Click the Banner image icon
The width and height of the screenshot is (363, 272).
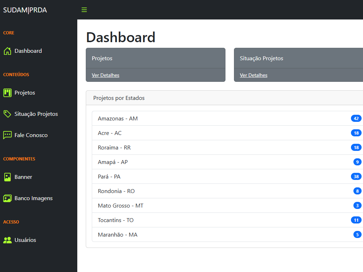(7, 177)
